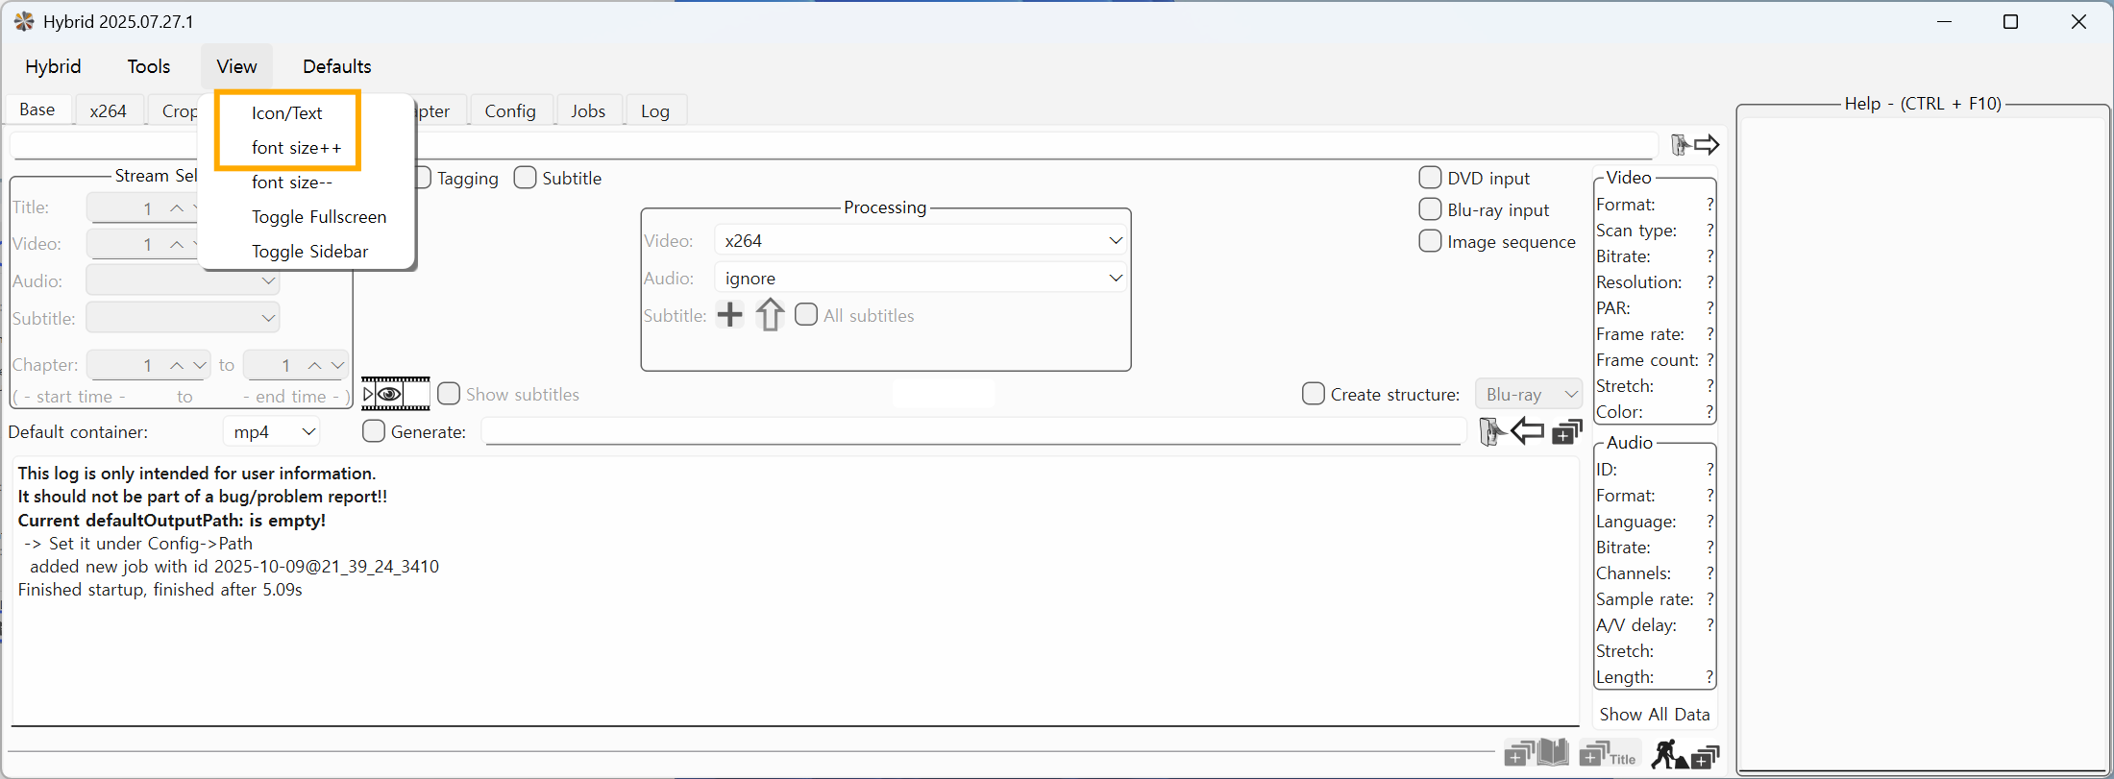Enable the Create structure checkbox

[1314, 394]
